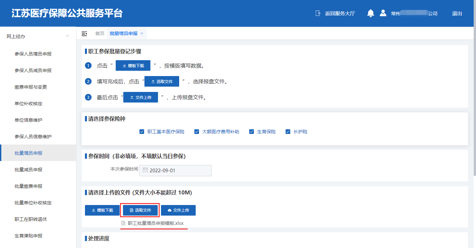
Task: Open 批量减员申报 in sidebar
Action: tap(28, 170)
